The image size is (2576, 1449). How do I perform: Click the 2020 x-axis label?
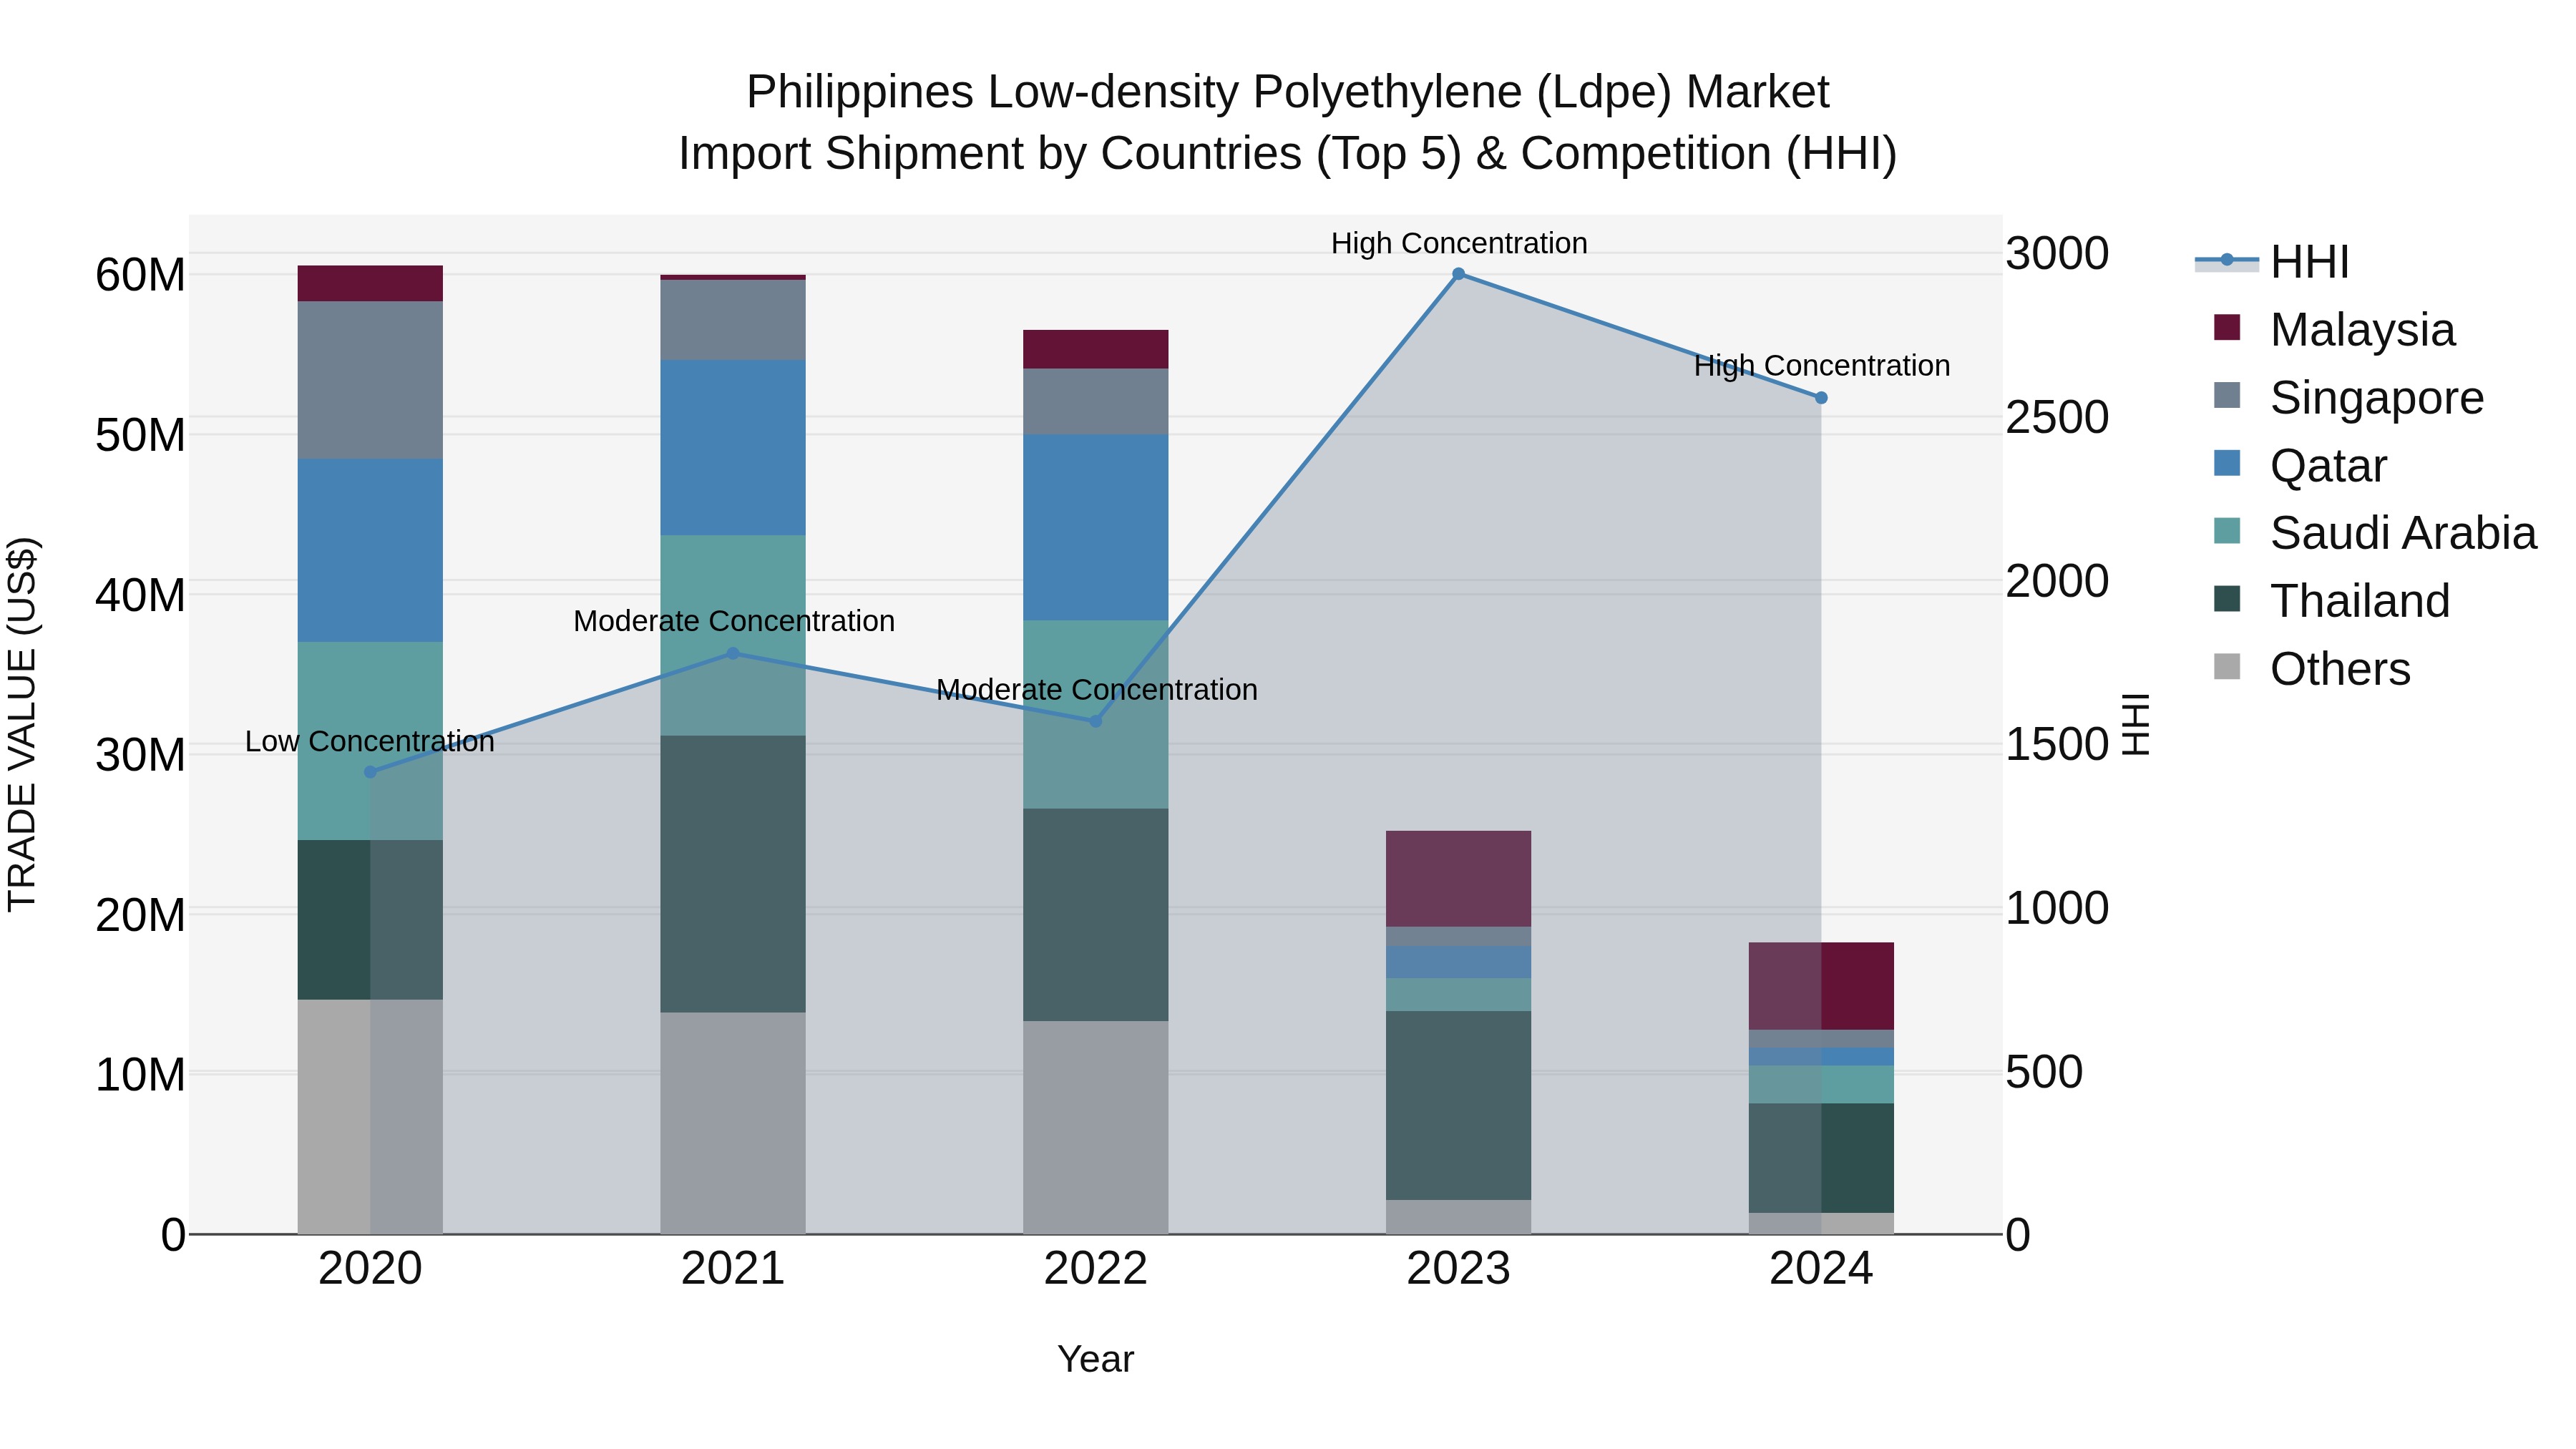370,1269
